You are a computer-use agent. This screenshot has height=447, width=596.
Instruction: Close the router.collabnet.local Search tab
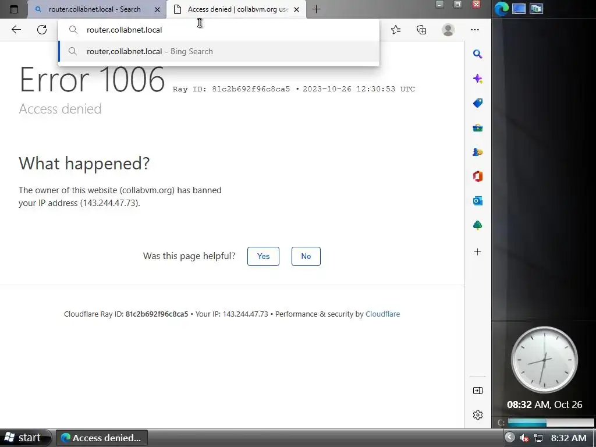click(x=157, y=9)
